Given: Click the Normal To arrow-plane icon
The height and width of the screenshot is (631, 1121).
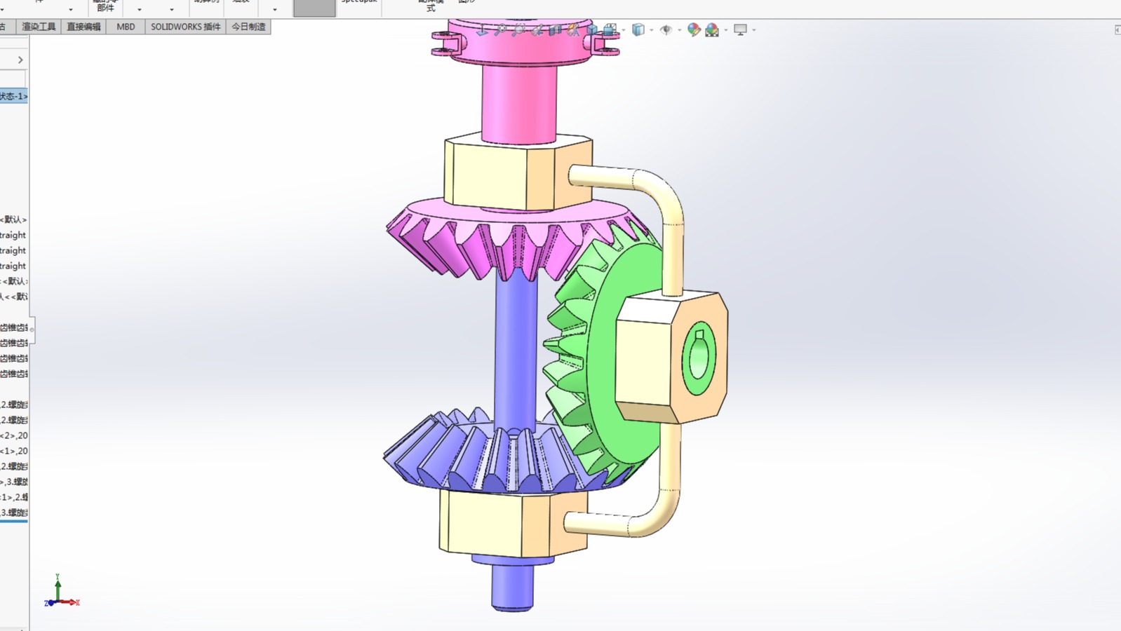Looking at the screenshot, I should (x=482, y=30).
